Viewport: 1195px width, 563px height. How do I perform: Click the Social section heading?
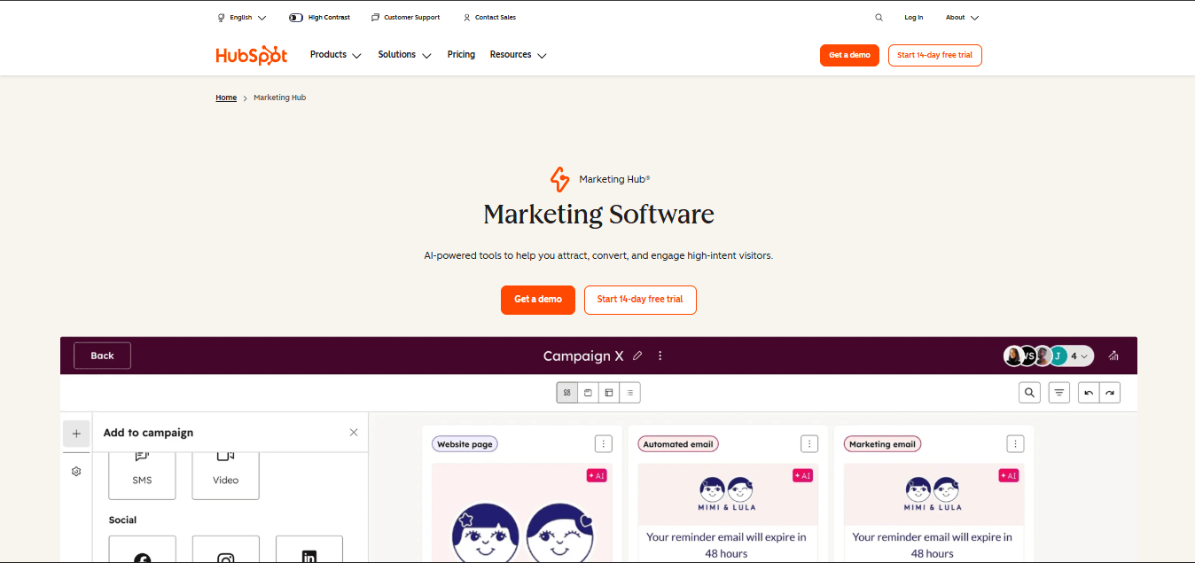click(x=123, y=520)
